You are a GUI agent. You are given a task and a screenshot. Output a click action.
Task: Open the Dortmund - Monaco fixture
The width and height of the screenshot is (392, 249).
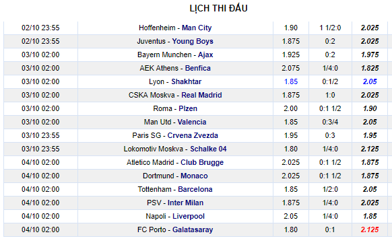click(x=175, y=176)
